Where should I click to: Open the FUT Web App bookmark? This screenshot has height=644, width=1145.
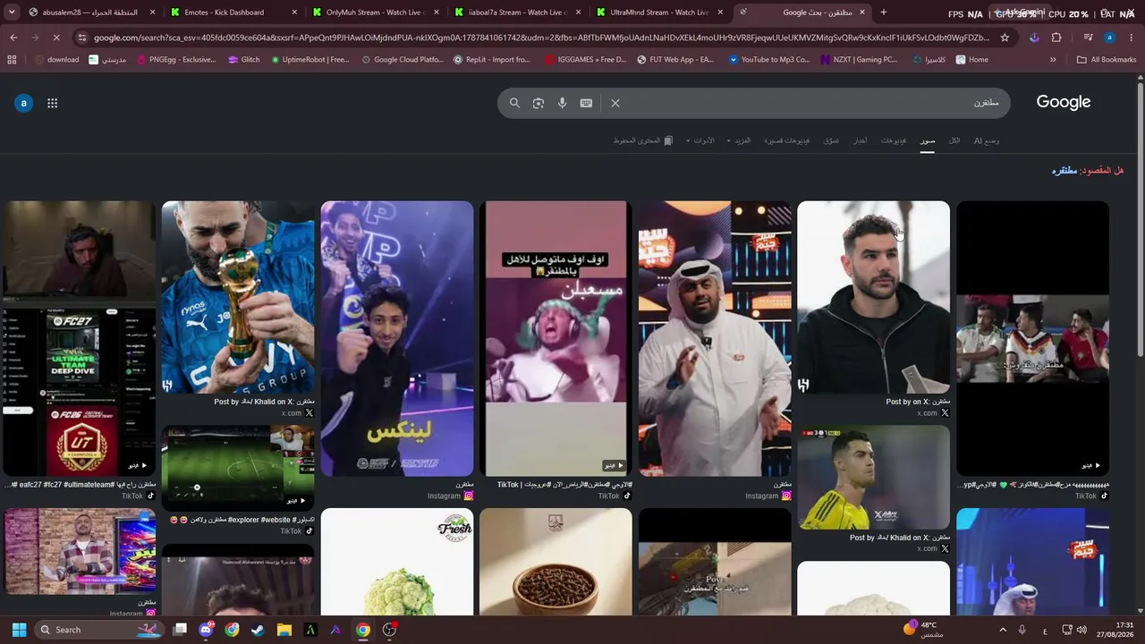point(675,60)
